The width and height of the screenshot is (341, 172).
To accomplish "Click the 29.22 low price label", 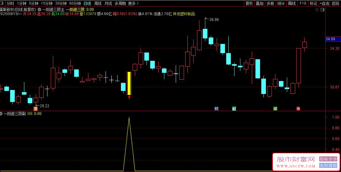I will (x=44, y=106).
